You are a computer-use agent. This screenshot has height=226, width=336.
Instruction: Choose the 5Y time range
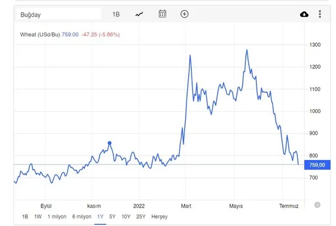pos(113,216)
